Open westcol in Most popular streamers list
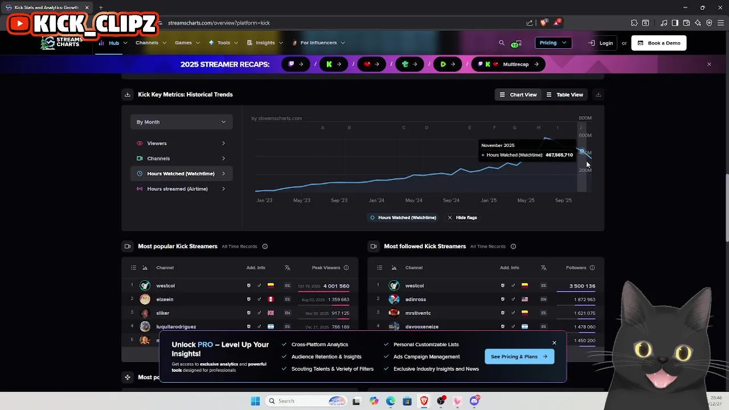 165,286
